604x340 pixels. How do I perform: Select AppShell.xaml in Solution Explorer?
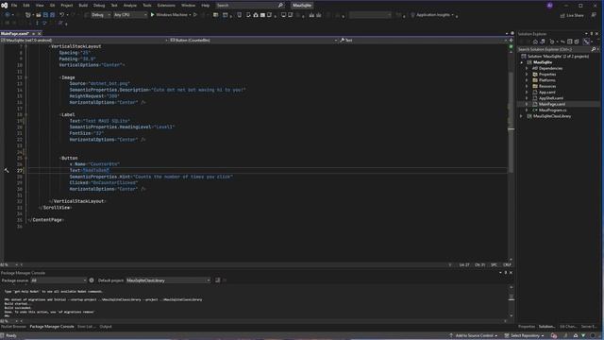click(x=551, y=98)
